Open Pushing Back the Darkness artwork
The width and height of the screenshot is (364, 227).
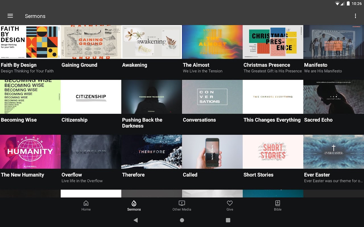coord(152,97)
